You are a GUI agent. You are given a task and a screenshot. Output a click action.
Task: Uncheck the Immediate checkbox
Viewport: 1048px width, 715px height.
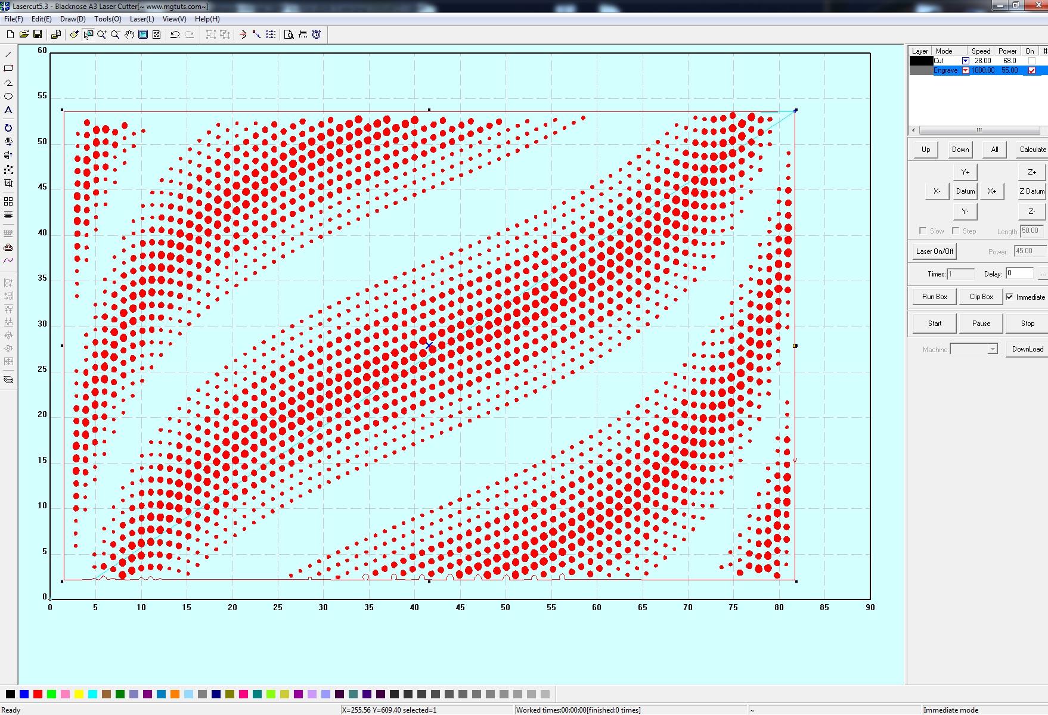coord(1009,297)
